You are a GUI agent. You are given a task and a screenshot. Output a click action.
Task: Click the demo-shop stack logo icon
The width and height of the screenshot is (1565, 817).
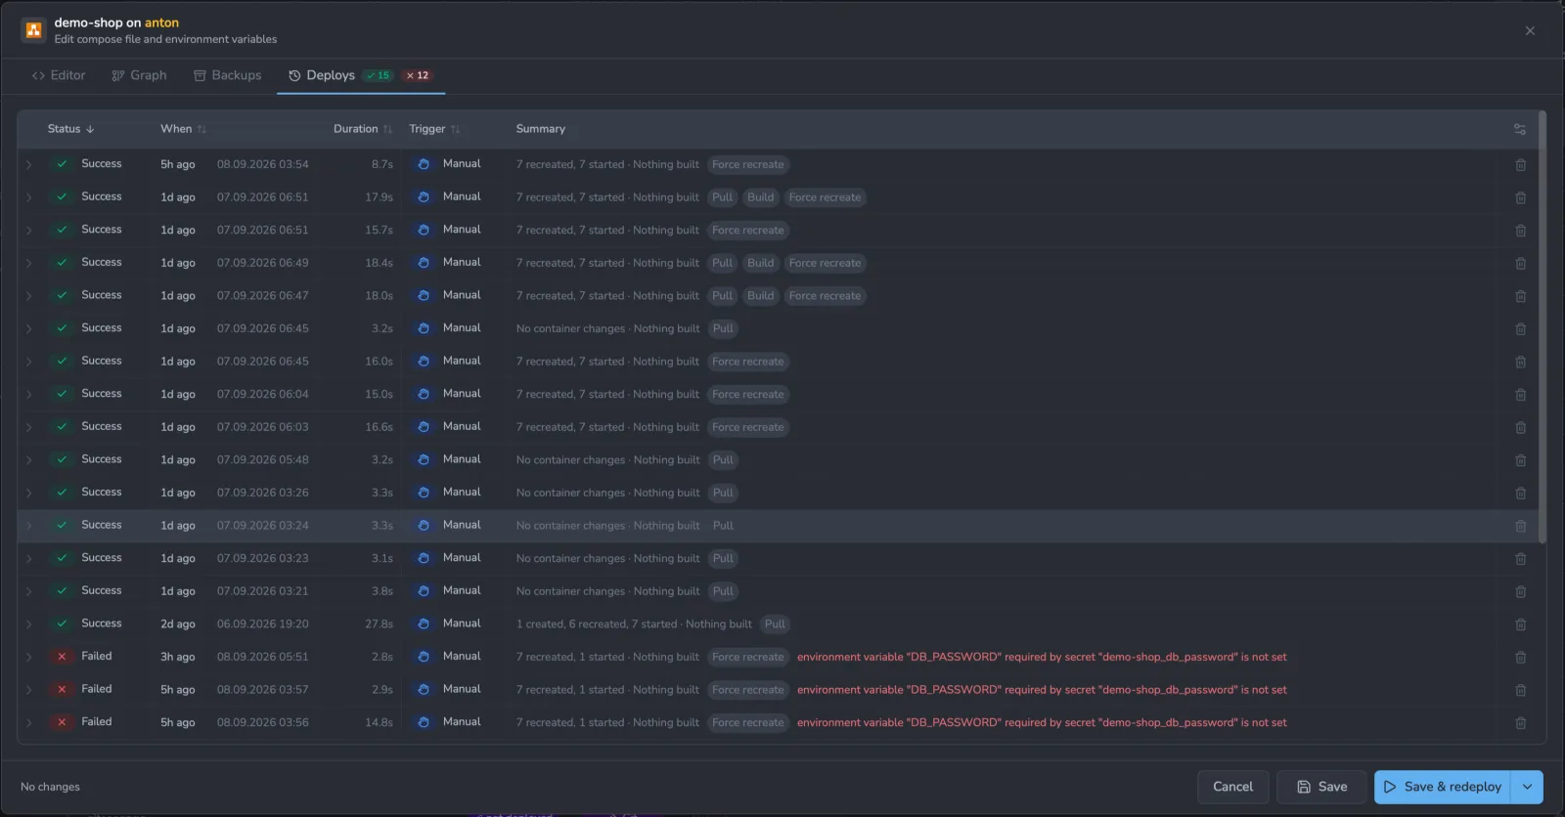(x=33, y=30)
